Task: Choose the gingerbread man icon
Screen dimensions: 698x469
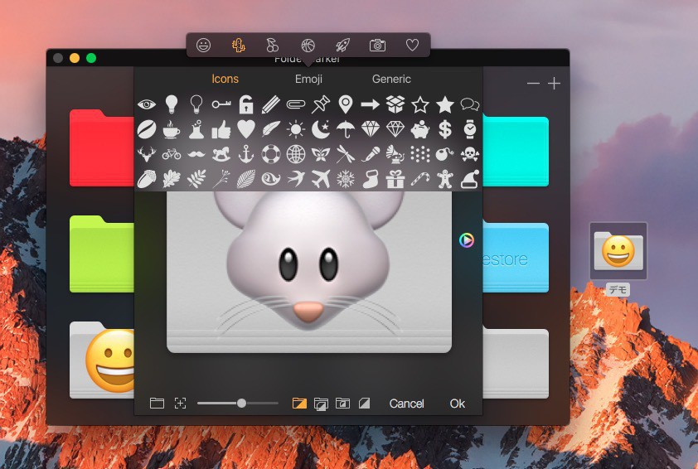Action: coord(444,179)
